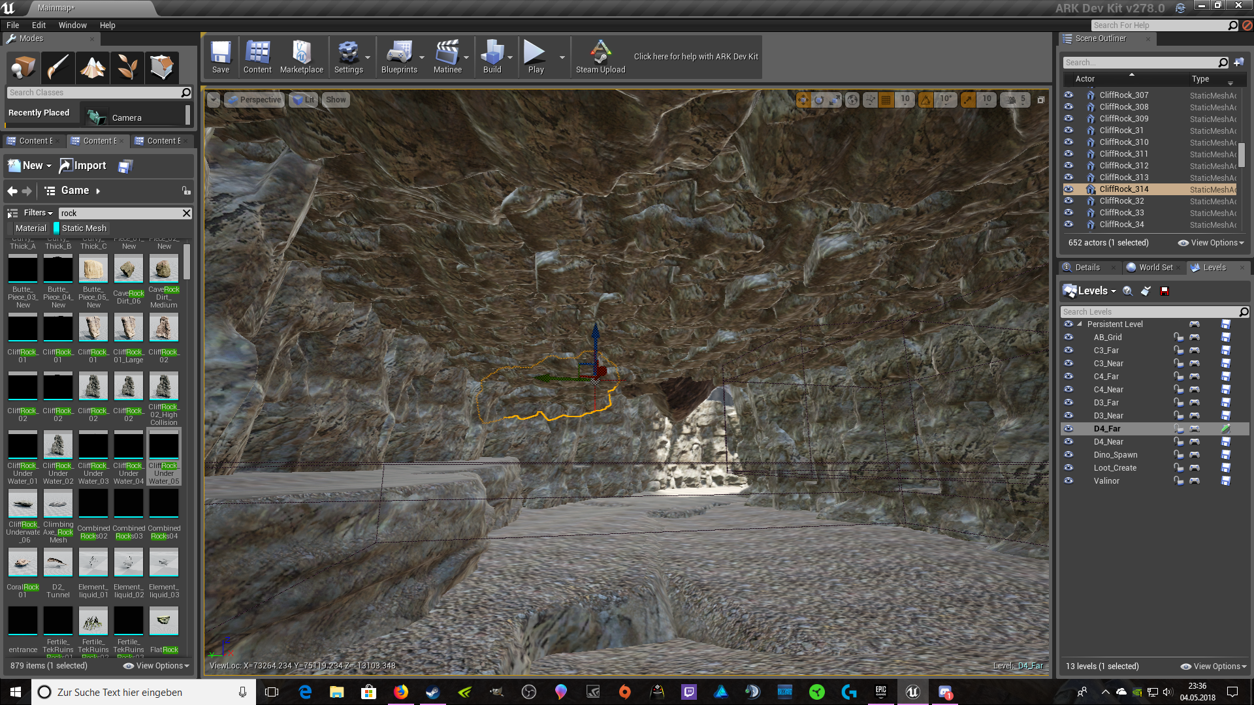Click the Save toolbar icon

[221, 57]
